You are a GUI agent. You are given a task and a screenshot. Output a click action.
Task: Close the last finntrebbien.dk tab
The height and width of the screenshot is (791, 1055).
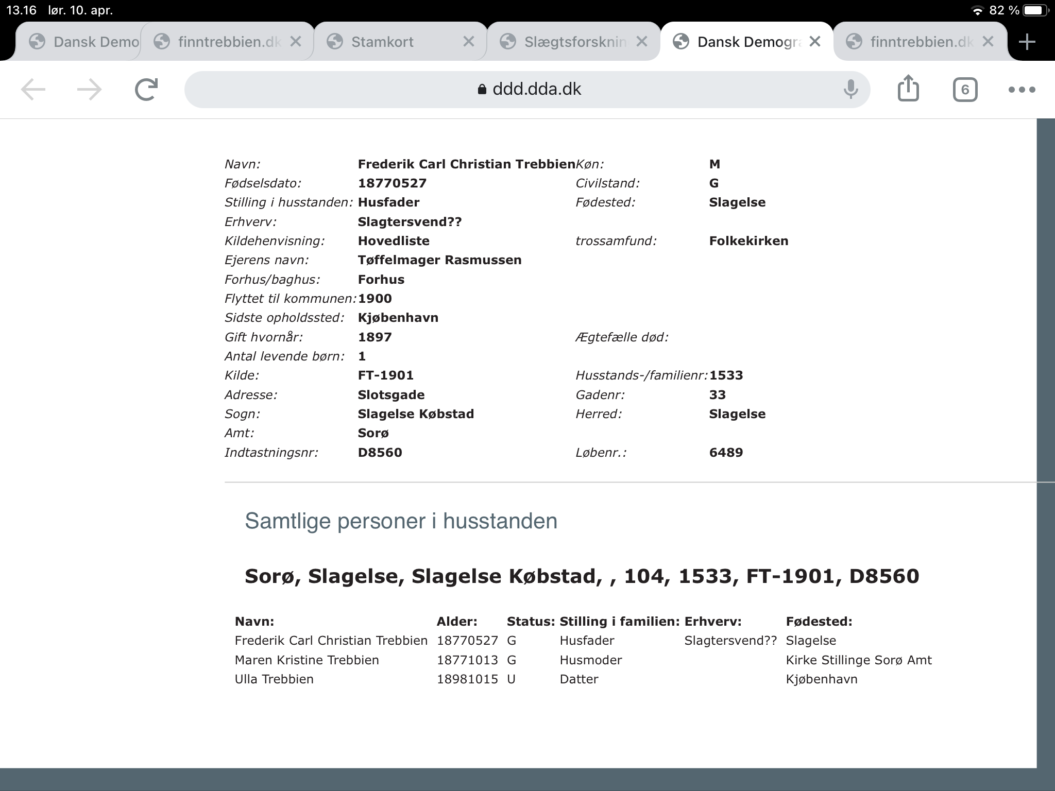point(988,42)
